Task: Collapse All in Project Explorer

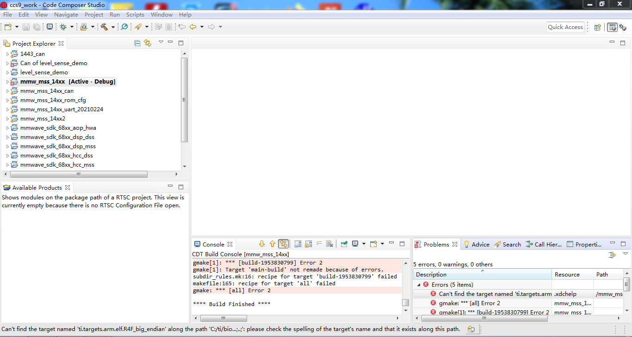Action: [137, 43]
